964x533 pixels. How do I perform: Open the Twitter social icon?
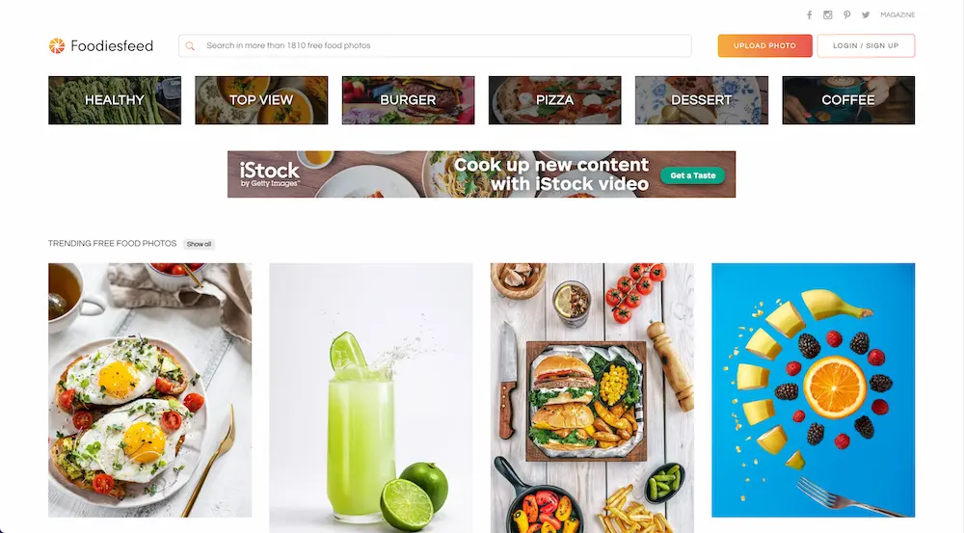[x=866, y=14]
